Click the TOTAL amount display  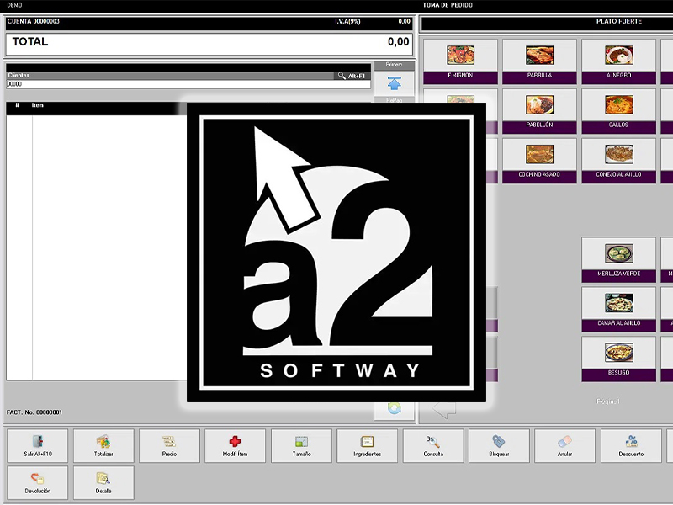[x=209, y=44]
